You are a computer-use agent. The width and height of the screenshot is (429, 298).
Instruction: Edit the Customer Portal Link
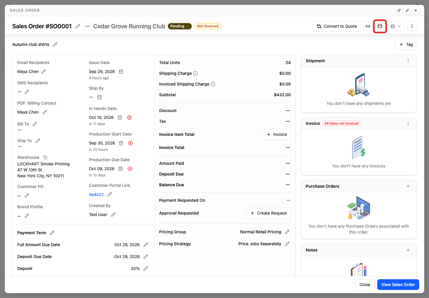coord(110,194)
